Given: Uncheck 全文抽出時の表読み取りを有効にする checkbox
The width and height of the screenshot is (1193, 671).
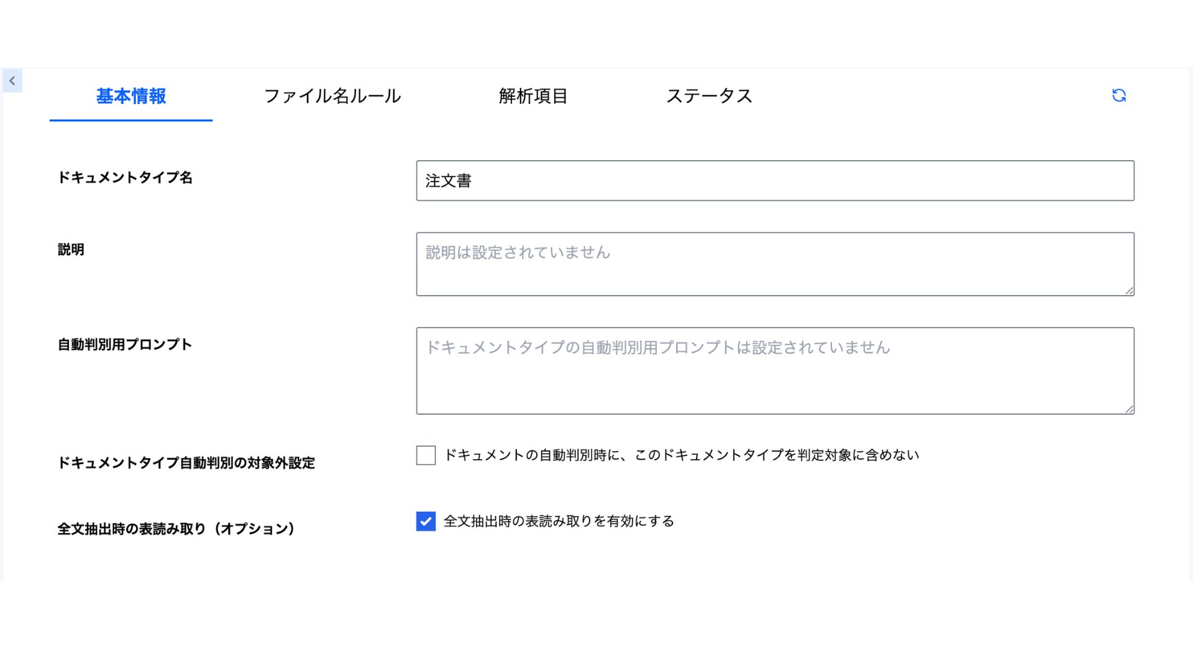Looking at the screenshot, I should coord(426,521).
